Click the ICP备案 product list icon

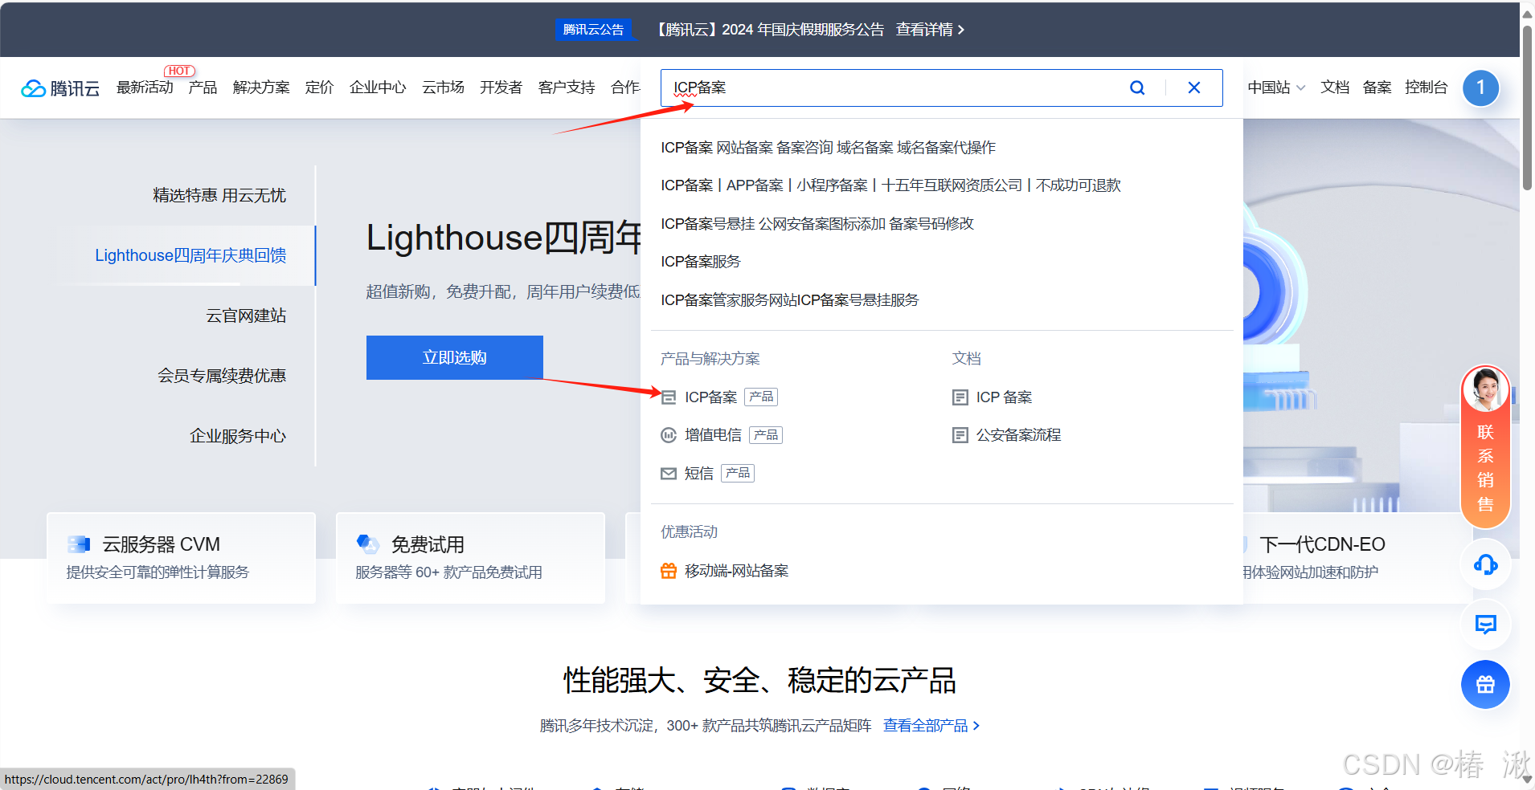point(669,397)
